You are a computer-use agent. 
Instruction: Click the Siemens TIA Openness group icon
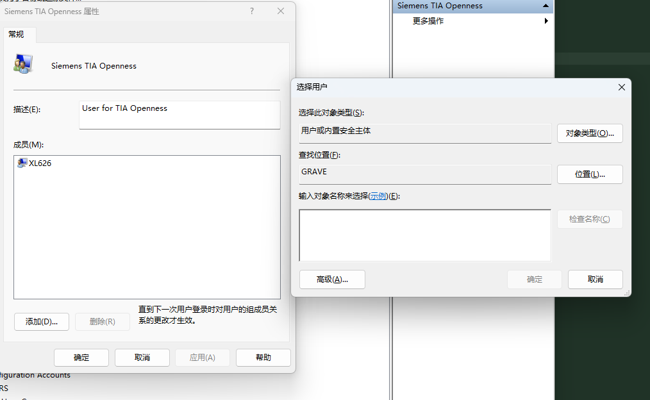coord(23,64)
